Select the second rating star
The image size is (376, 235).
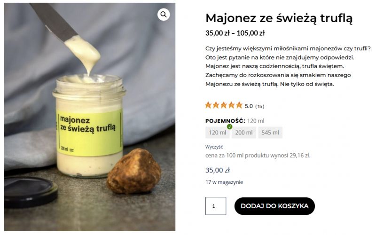pyautogui.click(x=216, y=105)
